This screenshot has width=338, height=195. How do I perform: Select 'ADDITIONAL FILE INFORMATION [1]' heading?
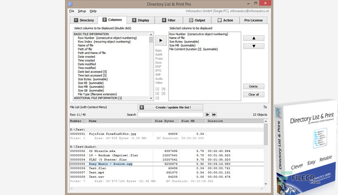pos(98,98)
